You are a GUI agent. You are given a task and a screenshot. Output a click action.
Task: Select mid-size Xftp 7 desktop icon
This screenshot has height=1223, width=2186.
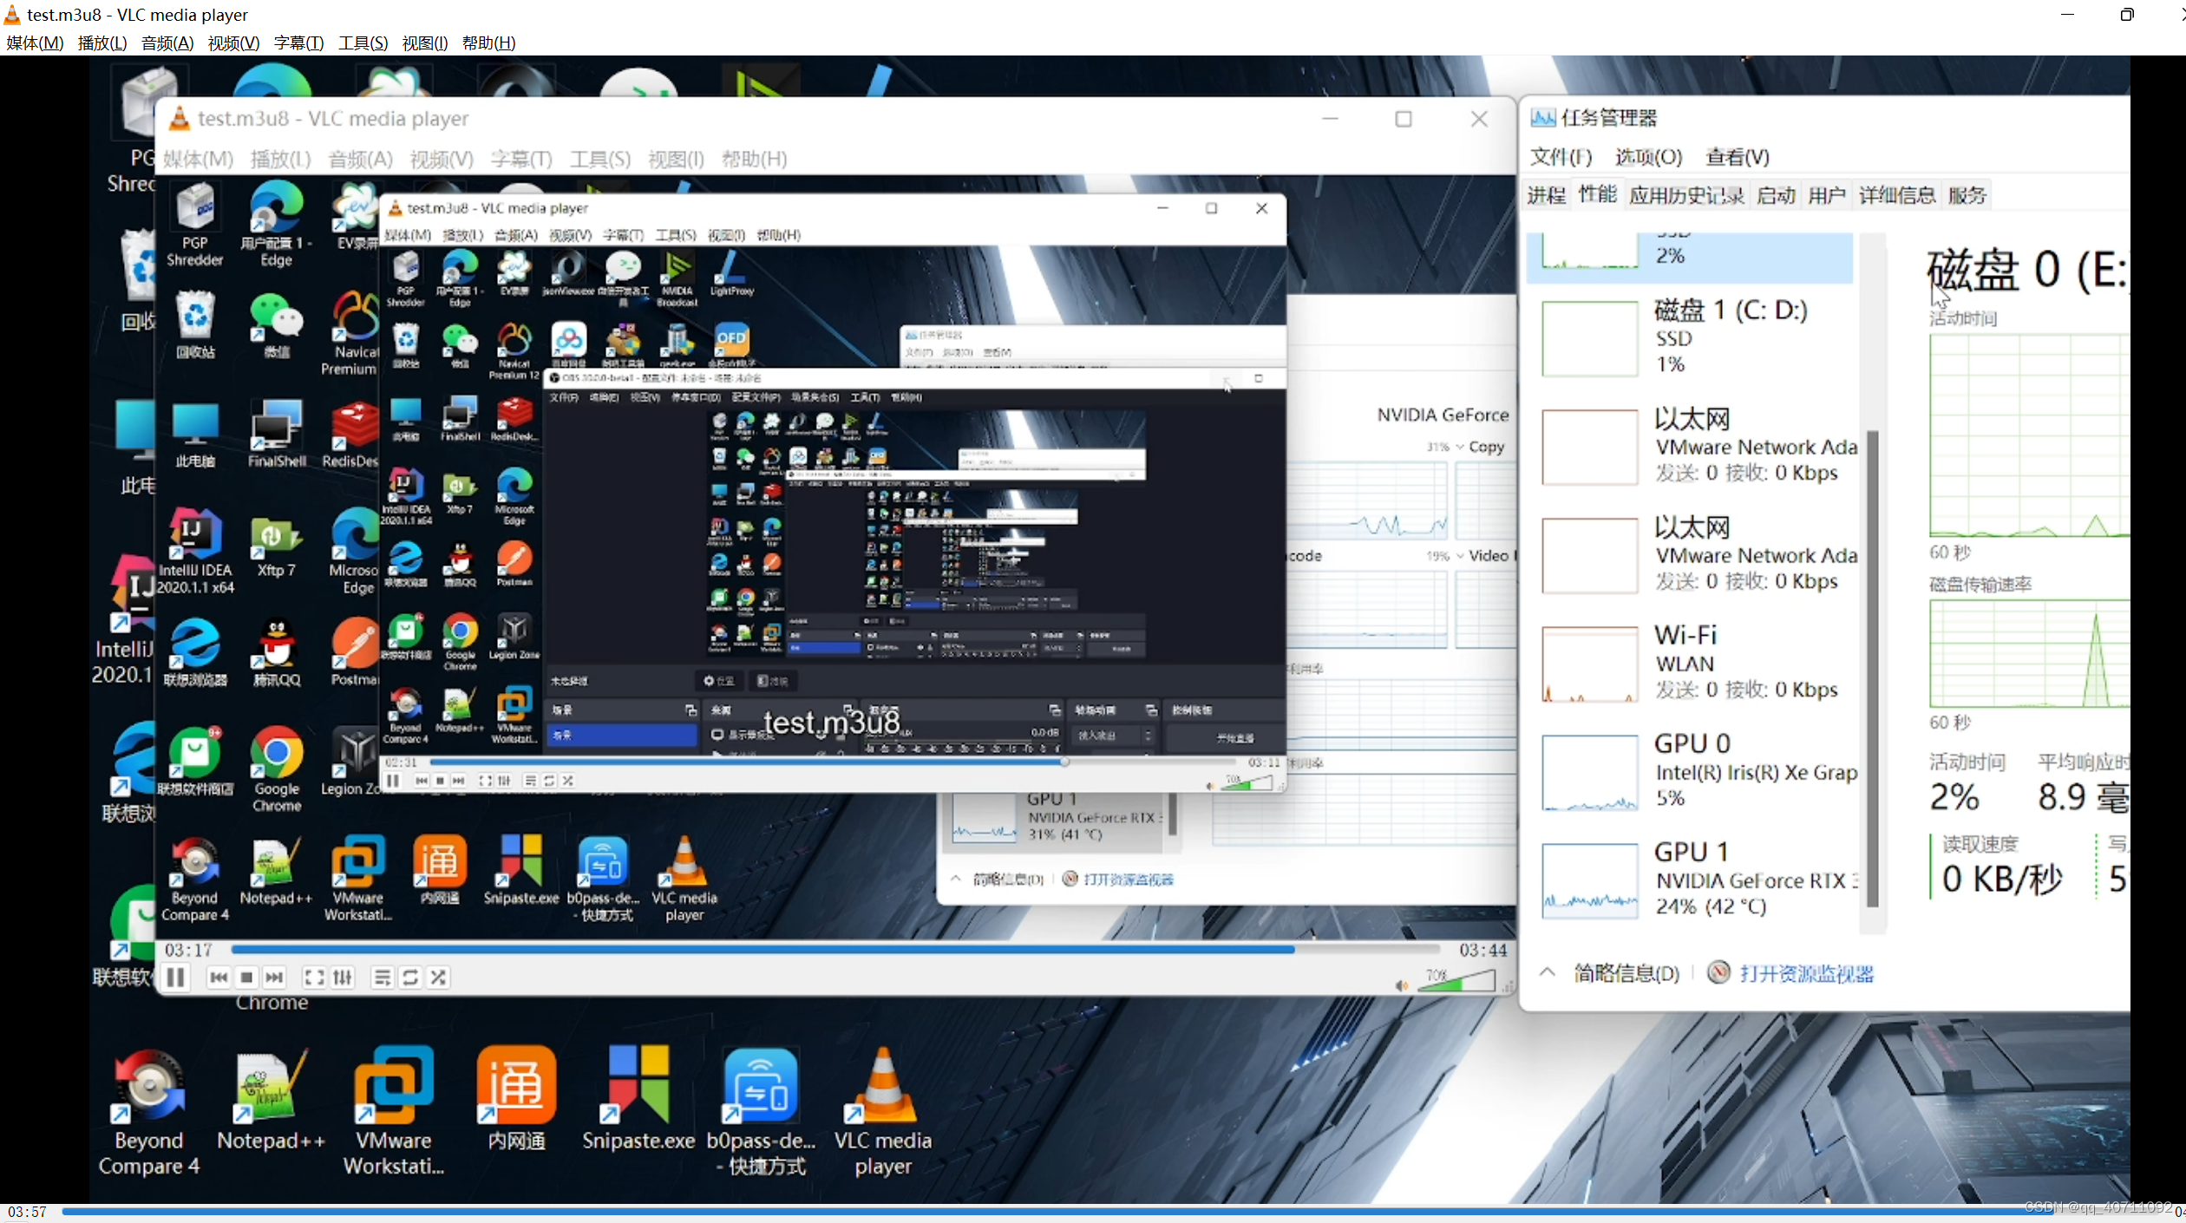(277, 546)
